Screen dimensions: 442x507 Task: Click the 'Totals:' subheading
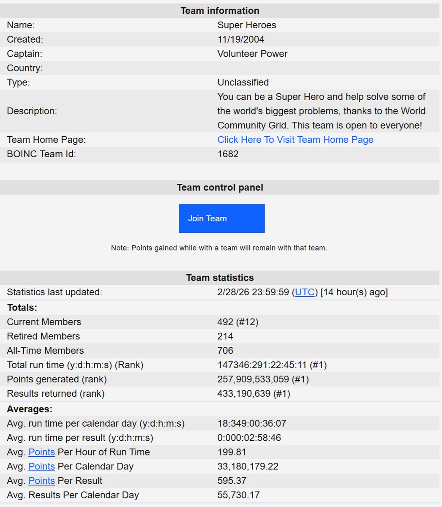pyautogui.click(x=22, y=308)
